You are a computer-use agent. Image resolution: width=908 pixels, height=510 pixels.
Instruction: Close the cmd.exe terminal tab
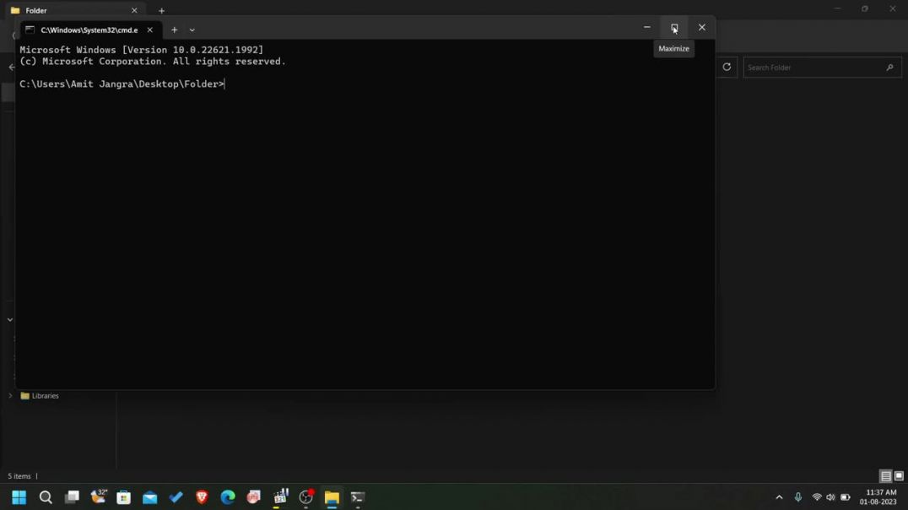coord(150,30)
